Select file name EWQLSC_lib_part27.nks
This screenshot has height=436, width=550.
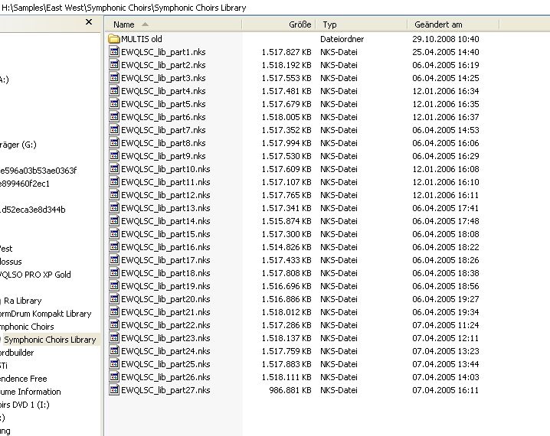click(165, 390)
